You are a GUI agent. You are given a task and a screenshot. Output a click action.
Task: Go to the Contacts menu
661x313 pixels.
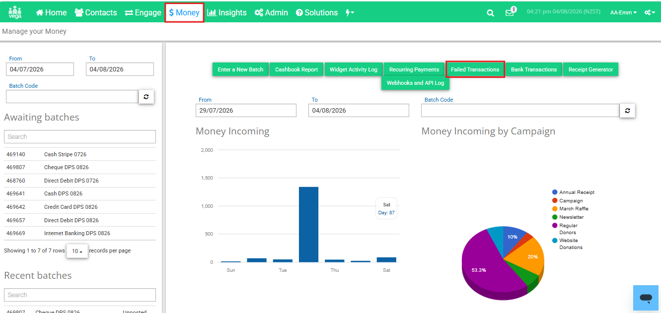pyautogui.click(x=96, y=13)
